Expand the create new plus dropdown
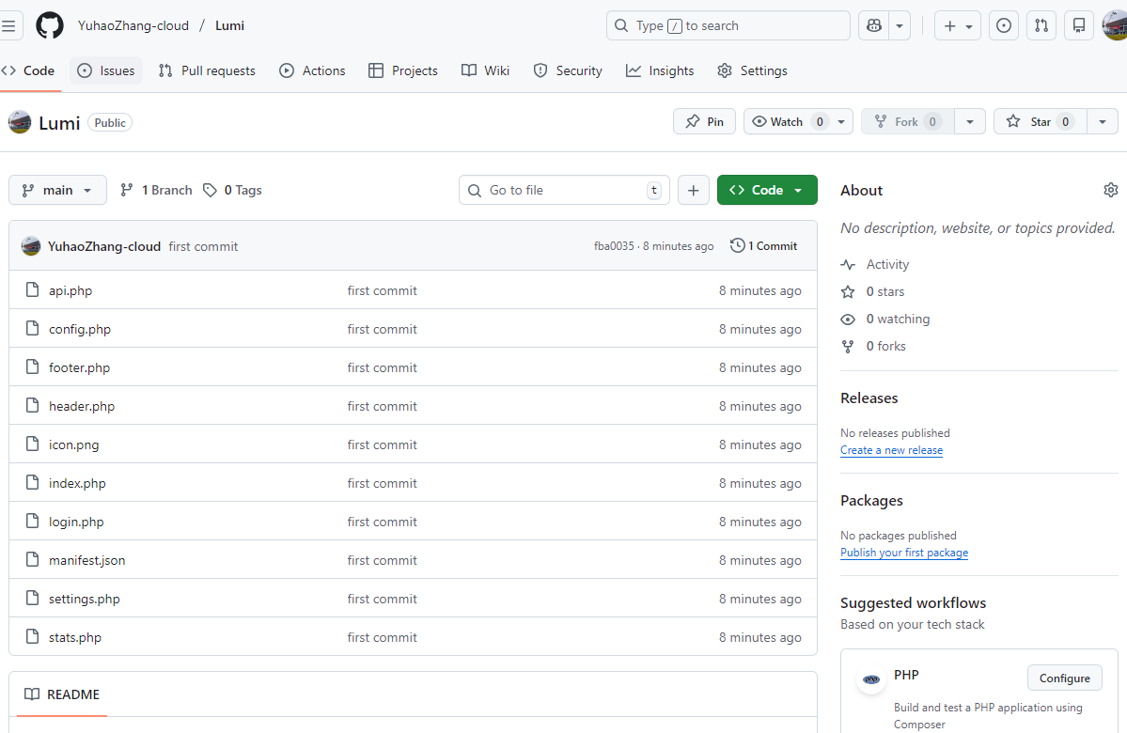Image resolution: width=1127 pixels, height=733 pixels. (x=958, y=25)
